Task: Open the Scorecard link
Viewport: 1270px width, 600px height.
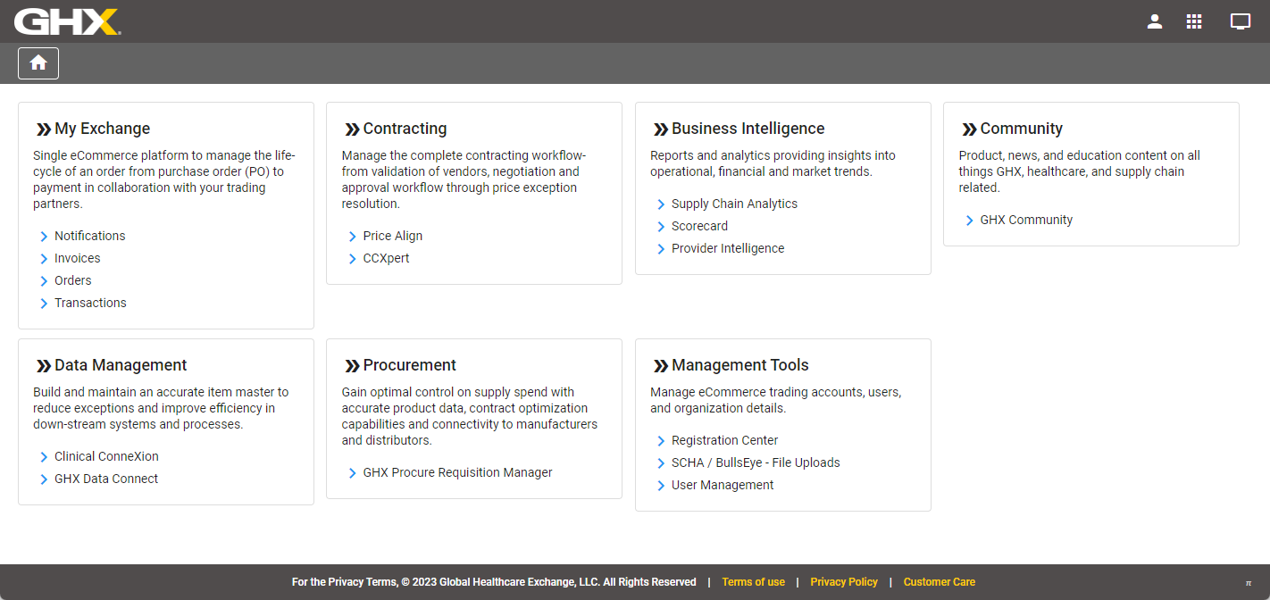Action: (x=699, y=226)
